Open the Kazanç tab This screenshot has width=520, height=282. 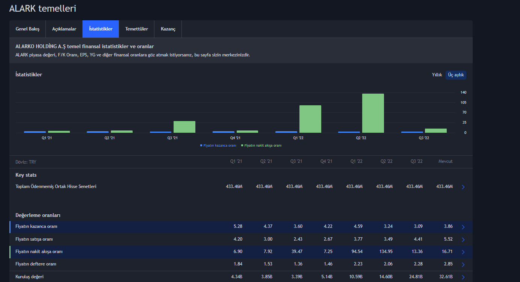coord(168,29)
